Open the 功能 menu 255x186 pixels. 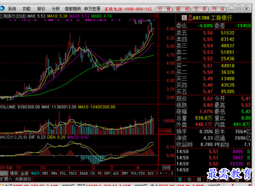[27, 9]
